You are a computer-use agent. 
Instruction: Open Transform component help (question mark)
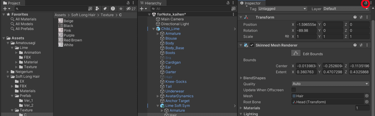[x=355, y=17]
